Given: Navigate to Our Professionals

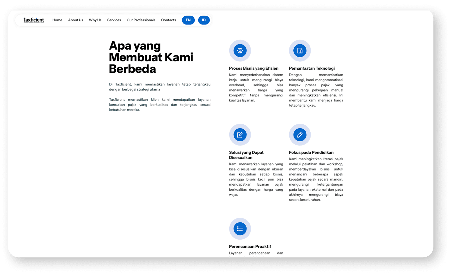Looking at the screenshot, I should point(141,20).
